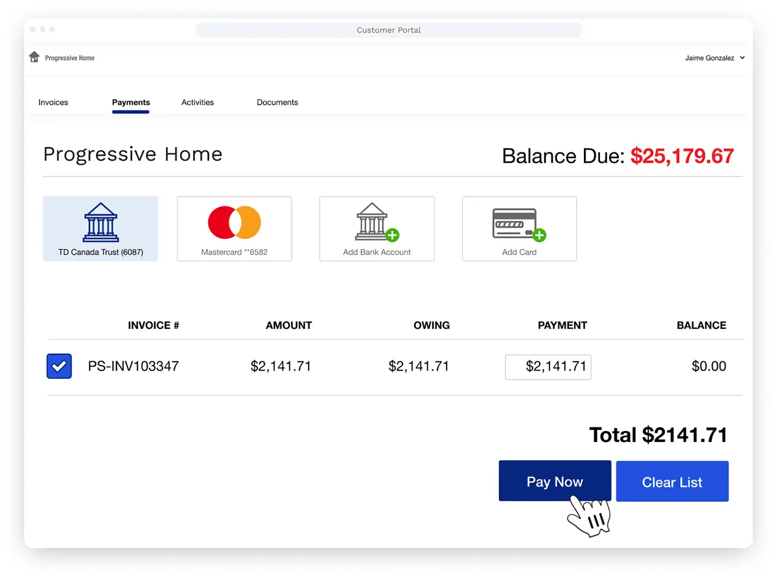Select the TD Canada Trust bank icon
The width and height of the screenshot is (777, 578).
click(100, 222)
